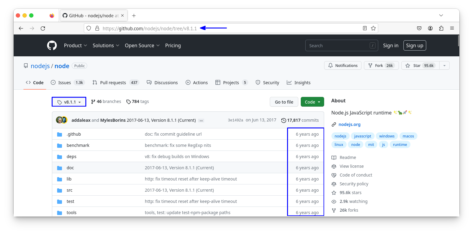Click the lib folder icon
473x235 pixels.
60,179
